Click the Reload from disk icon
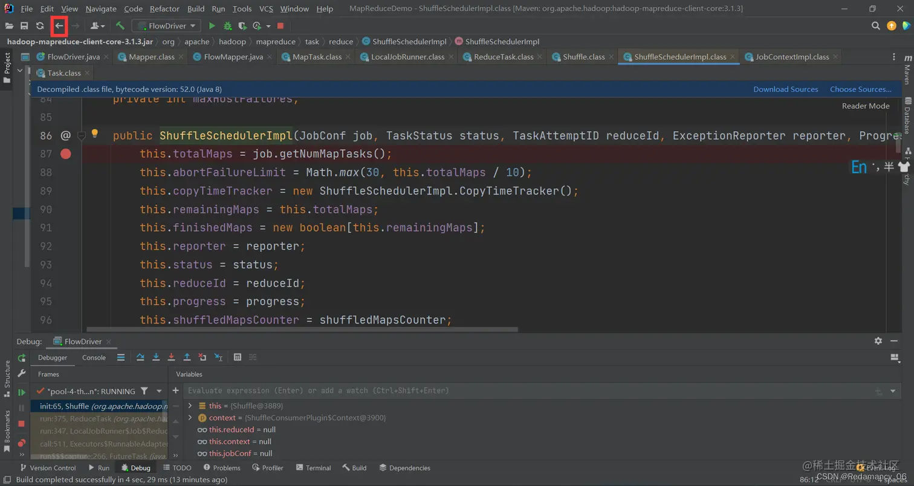 [x=40, y=26]
